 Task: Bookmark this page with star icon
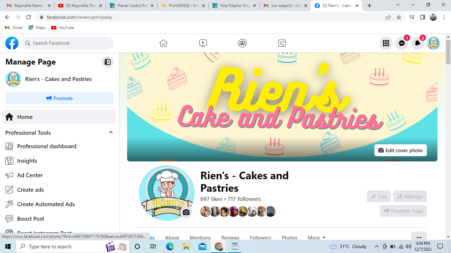coord(399,17)
